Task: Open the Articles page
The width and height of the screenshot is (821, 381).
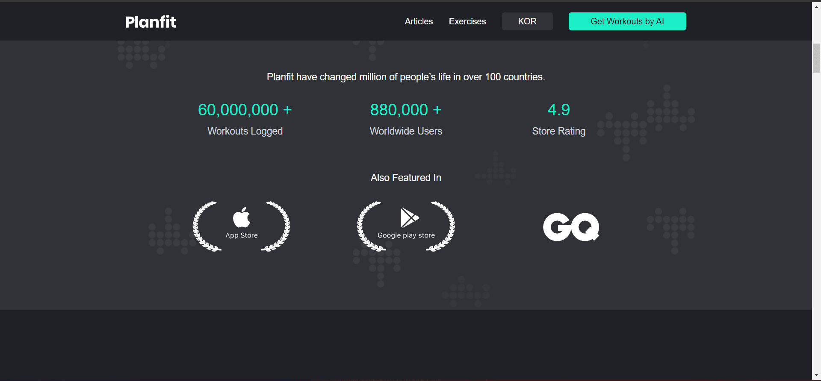Action: (x=419, y=21)
